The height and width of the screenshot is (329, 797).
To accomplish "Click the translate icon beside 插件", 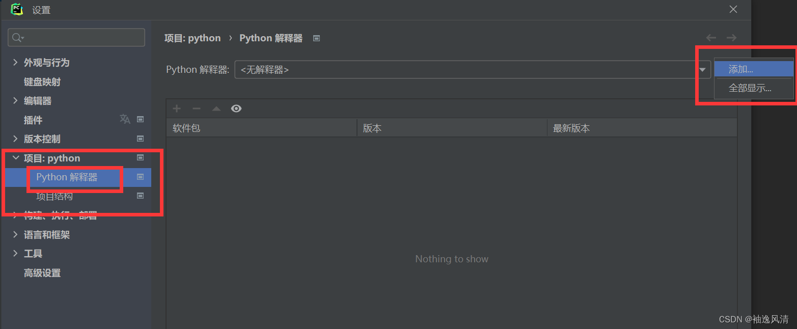I will pyautogui.click(x=125, y=119).
